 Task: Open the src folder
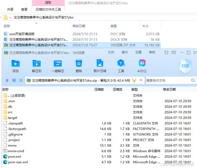pyautogui.click(x=10, y=112)
